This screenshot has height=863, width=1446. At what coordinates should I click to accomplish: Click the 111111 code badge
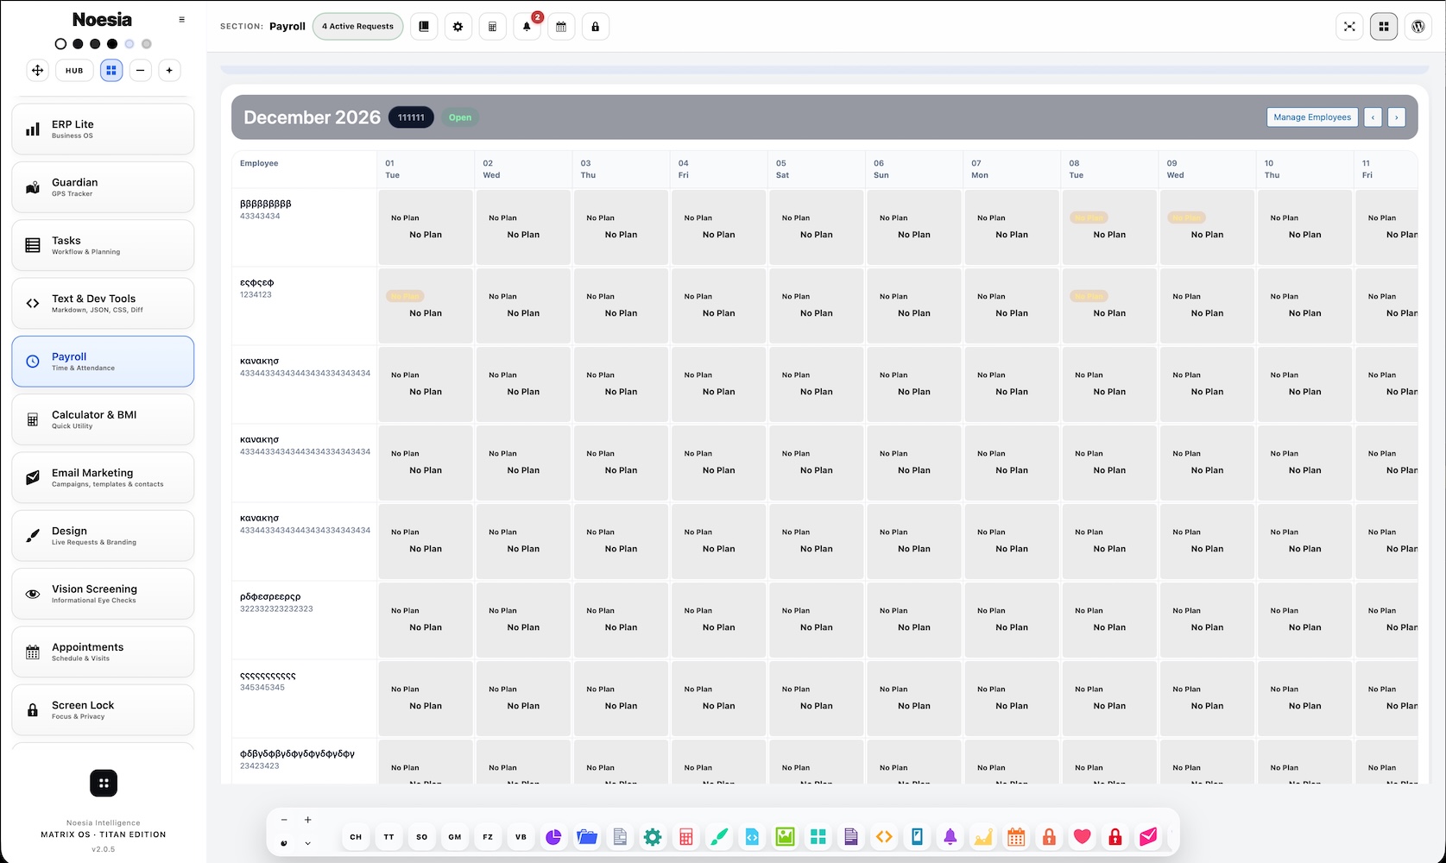pyautogui.click(x=411, y=117)
